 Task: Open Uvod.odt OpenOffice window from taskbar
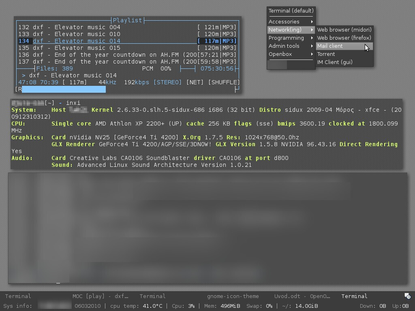coord(302,296)
